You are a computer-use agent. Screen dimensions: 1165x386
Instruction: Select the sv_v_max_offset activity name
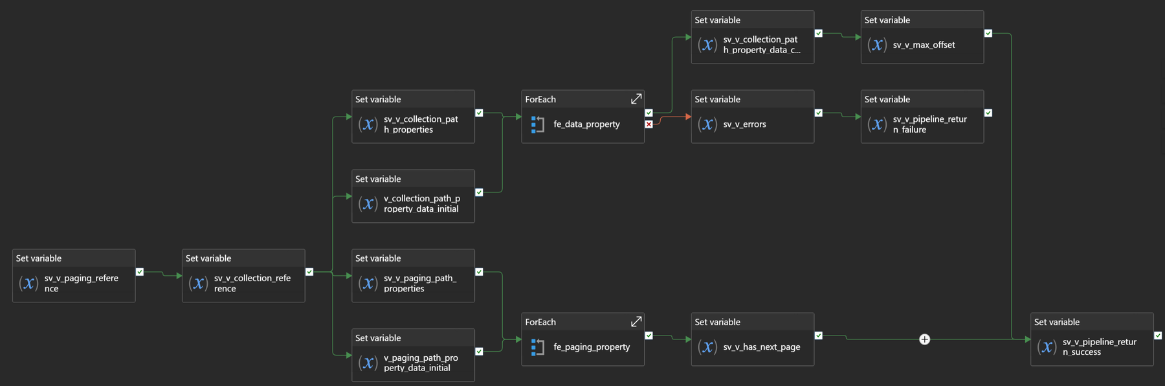pos(924,45)
